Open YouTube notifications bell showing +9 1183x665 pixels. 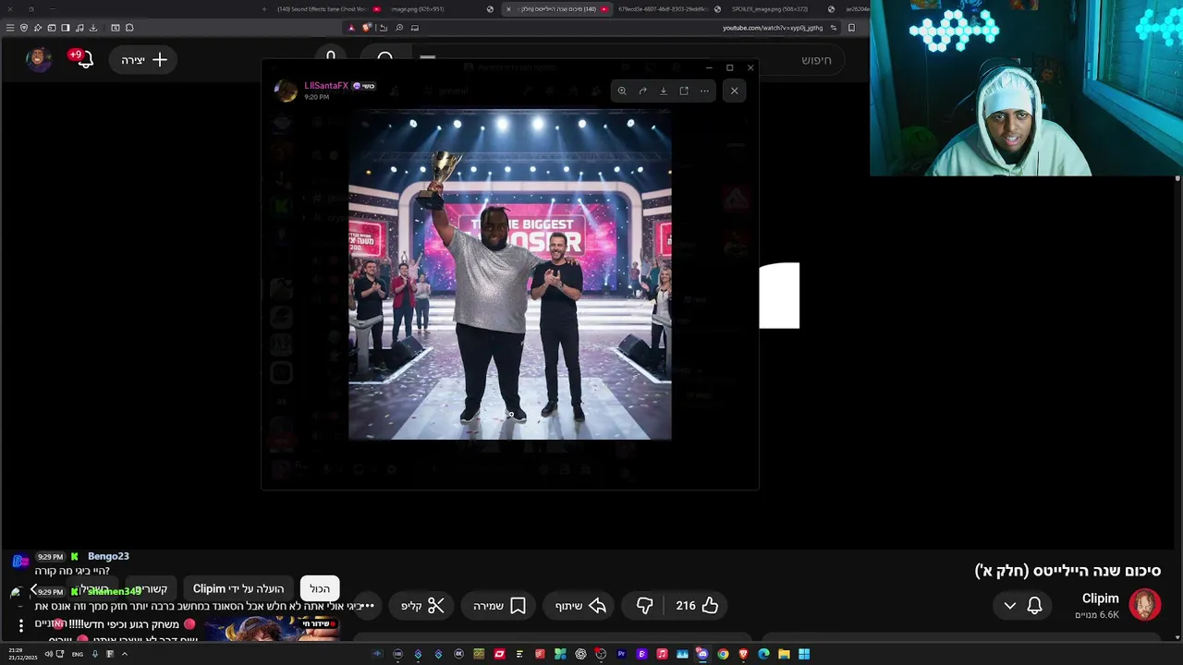tap(83, 59)
